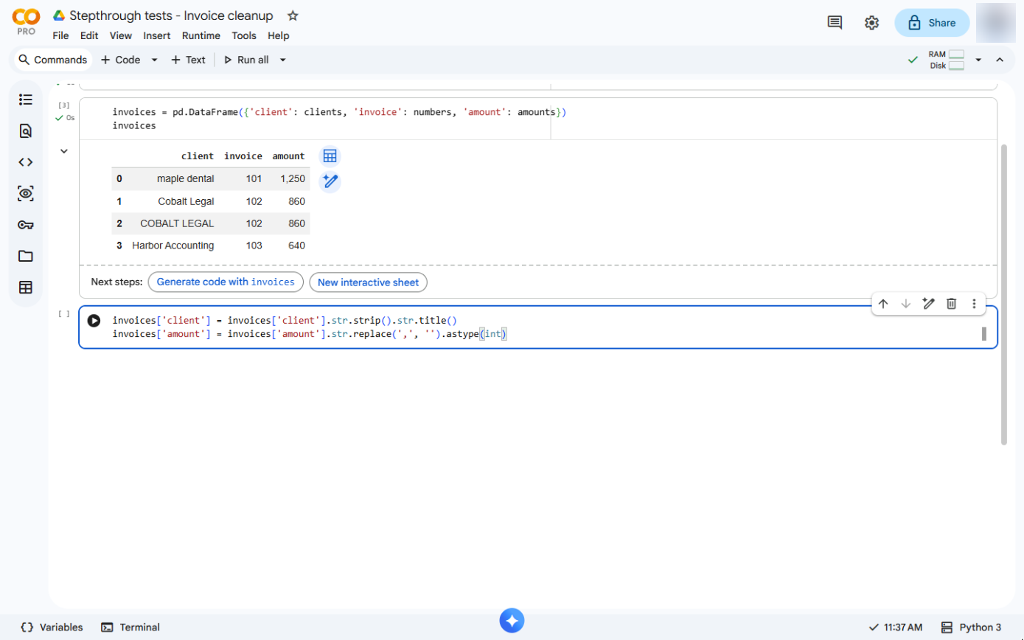Open the Tools menu
The width and height of the screenshot is (1024, 640).
tap(244, 35)
